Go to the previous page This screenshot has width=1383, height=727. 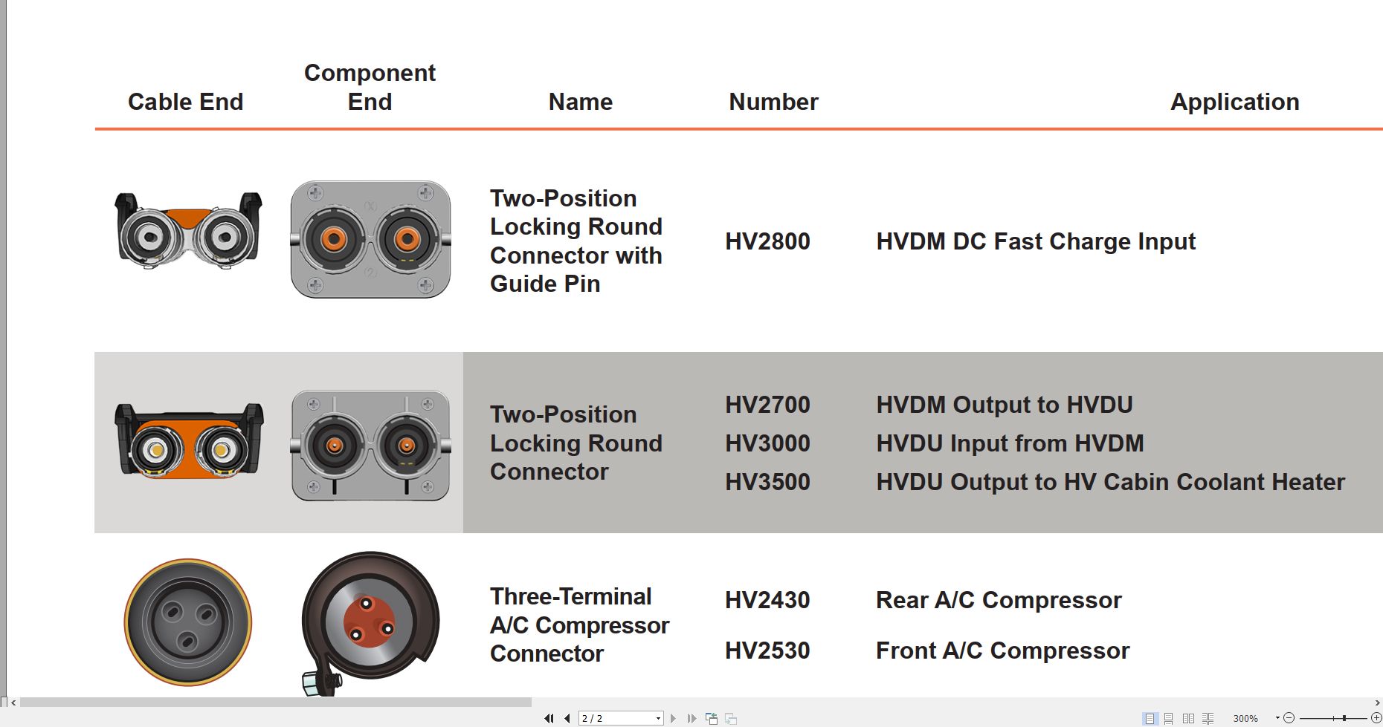click(x=567, y=718)
